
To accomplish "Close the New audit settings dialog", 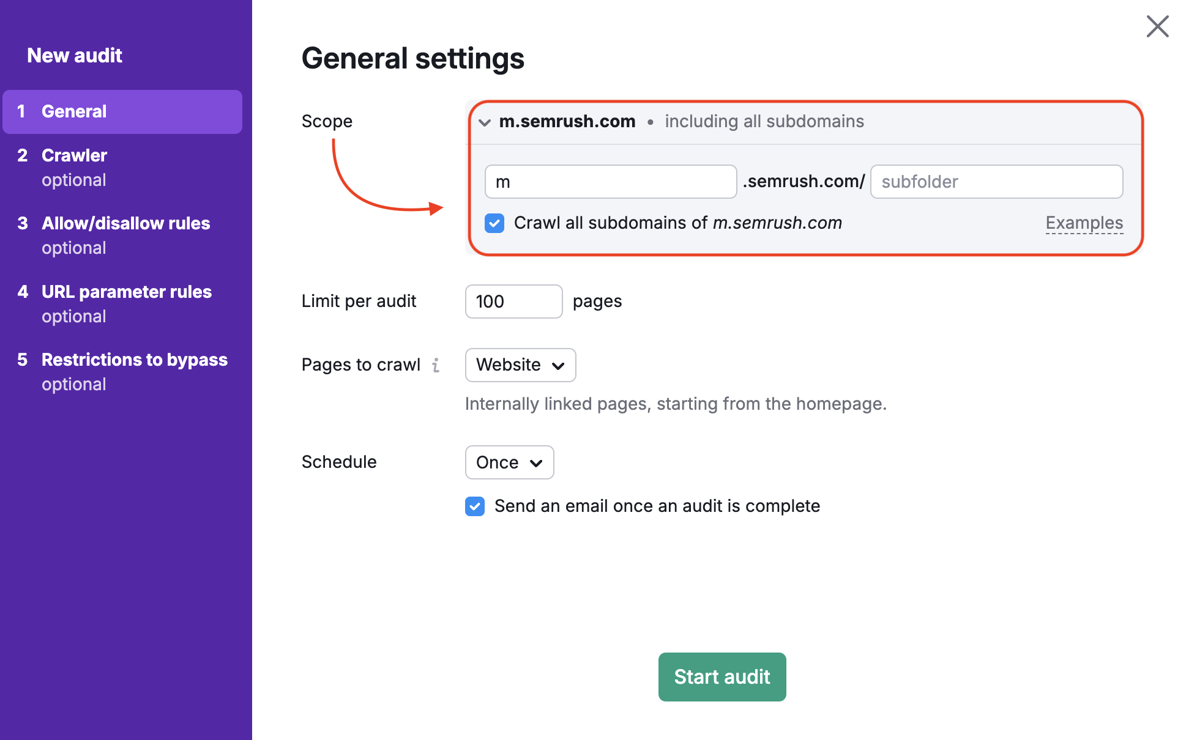I will (1157, 26).
